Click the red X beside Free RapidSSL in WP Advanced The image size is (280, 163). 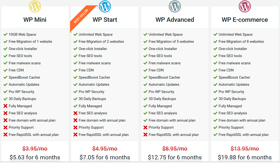[x=145, y=135]
